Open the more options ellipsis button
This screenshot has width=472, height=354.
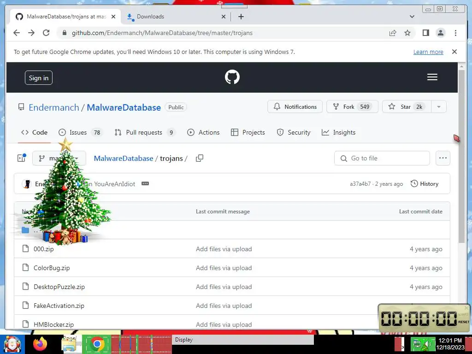[x=442, y=158]
